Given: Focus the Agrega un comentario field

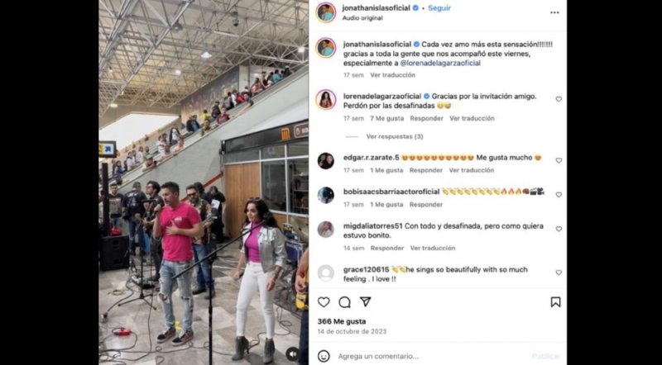Looking at the screenshot, I should (x=430, y=356).
